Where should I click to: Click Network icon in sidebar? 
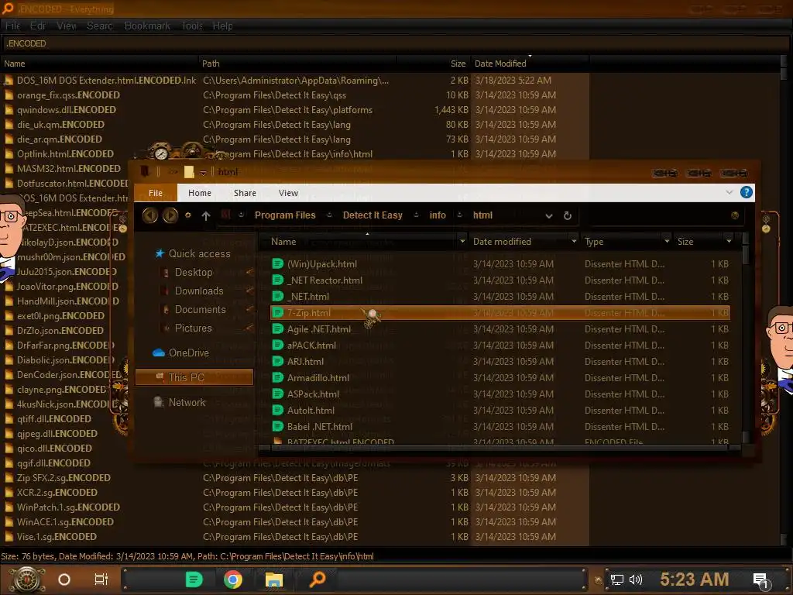tap(159, 402)
